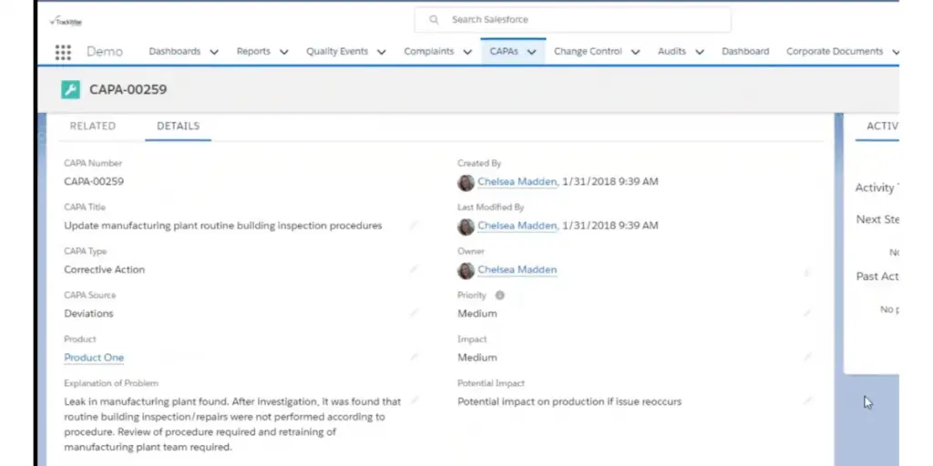Expand the Reports tab chevron
The height and width of the screenshot is (466, 933).
[x=284, y=52]
